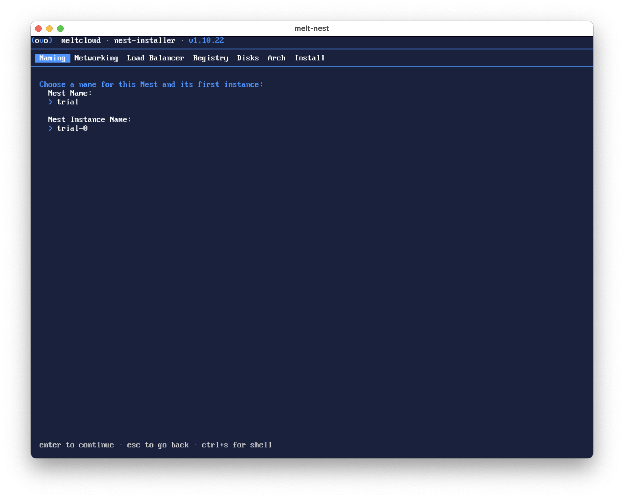Click the (ovo) owl logo
The width and height of the screenshot is (624, 499).
pos(42,40)
